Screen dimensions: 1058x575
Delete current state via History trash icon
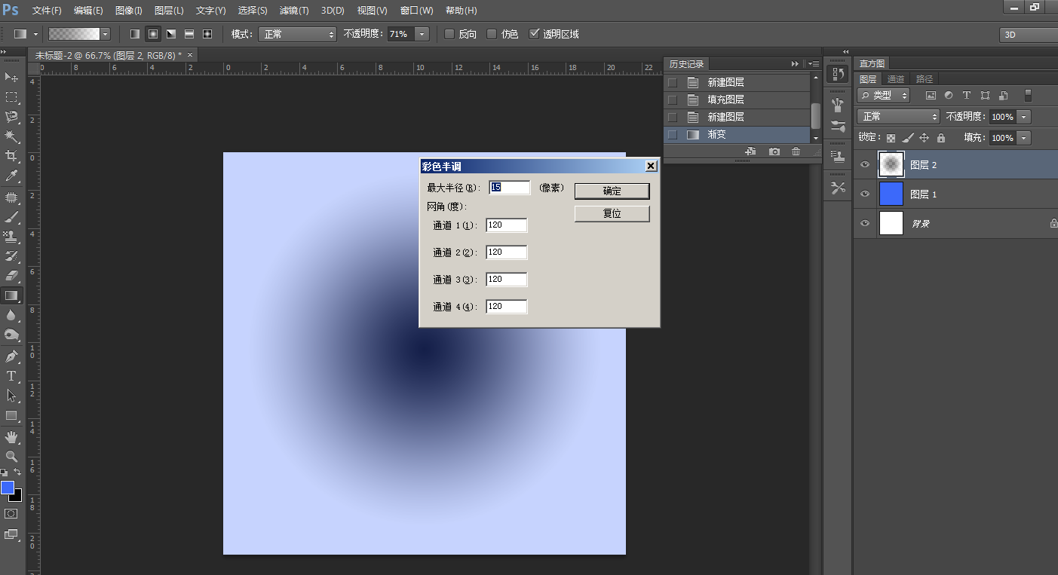tap(796, 151)
